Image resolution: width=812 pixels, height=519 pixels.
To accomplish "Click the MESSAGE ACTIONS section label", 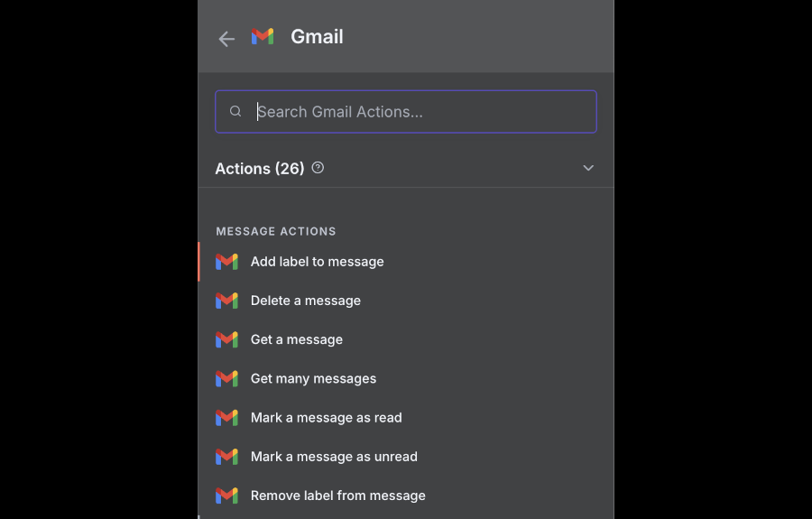I will (276, 231).
